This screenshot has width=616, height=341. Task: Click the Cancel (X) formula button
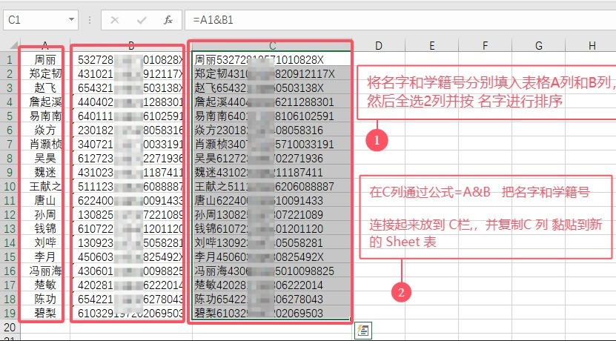point(115,20)
